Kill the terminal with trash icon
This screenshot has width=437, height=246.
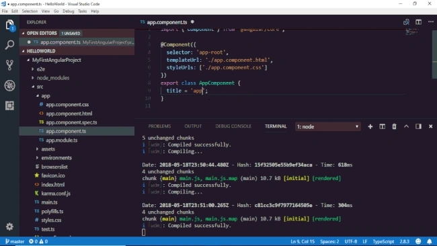[394, 126]
